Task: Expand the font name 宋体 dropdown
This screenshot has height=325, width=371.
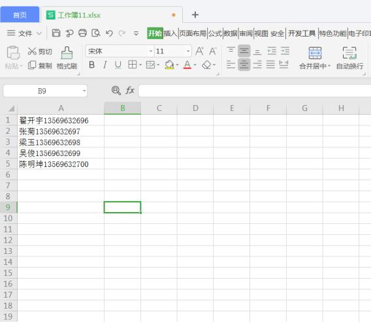Action: [x=150, y=51]
